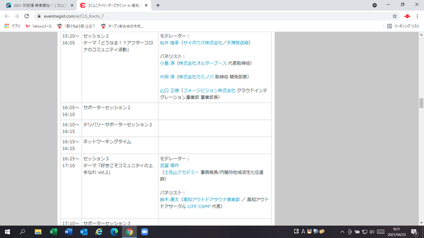This screenshot has height=238, width=424.
Task: Open speaker link 松井 隆幸
Action: pos(170,42)
